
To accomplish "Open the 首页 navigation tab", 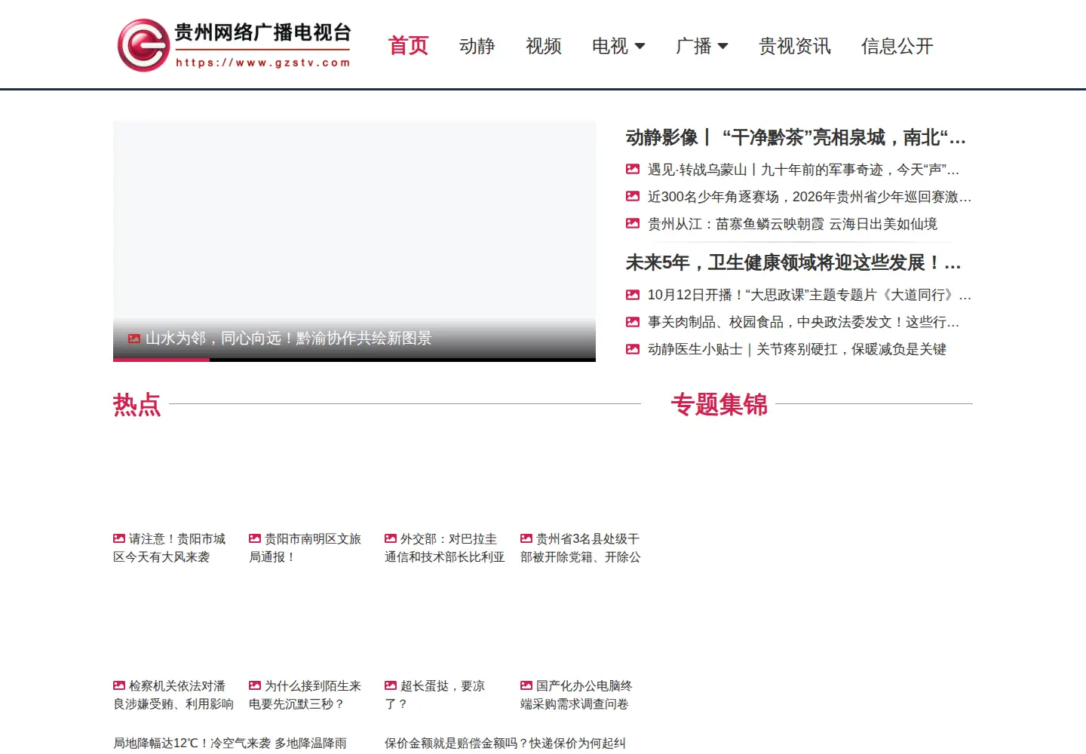I will point(408,46).
